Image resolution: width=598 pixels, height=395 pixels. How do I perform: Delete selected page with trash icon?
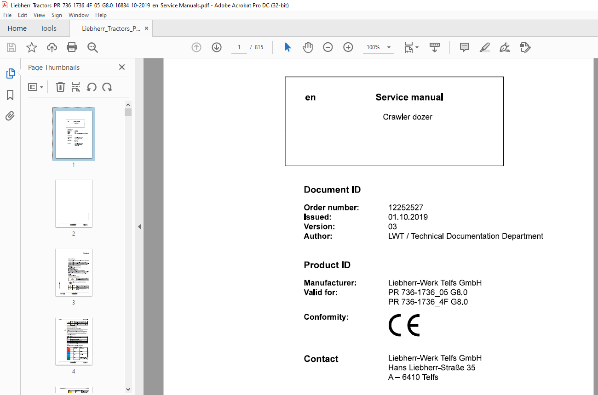(60, 87)
